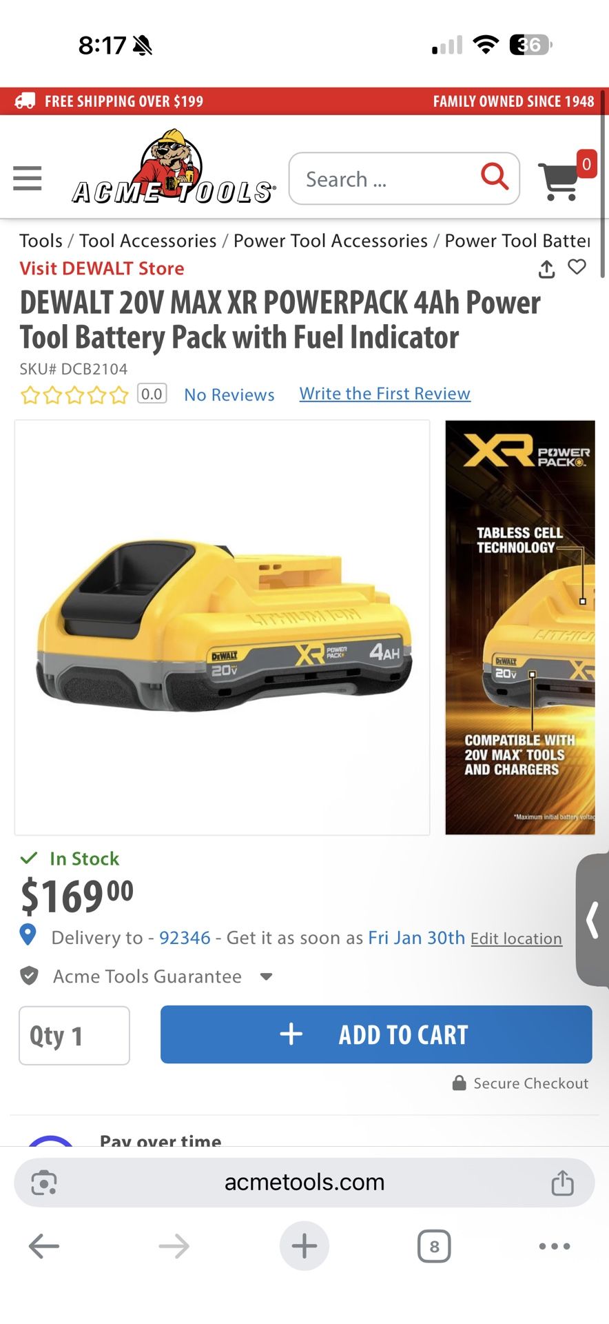Open the Qty 1 quantity selector
This screenshot has width=609, height=1324.
pyautogui.click(x=74, y=1035)
